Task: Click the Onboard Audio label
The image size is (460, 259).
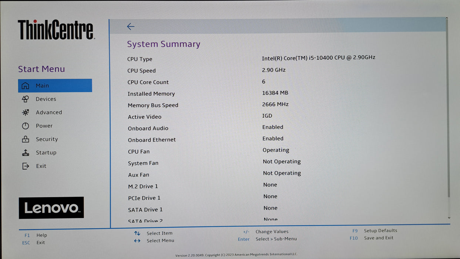Action: coord(148,128)
